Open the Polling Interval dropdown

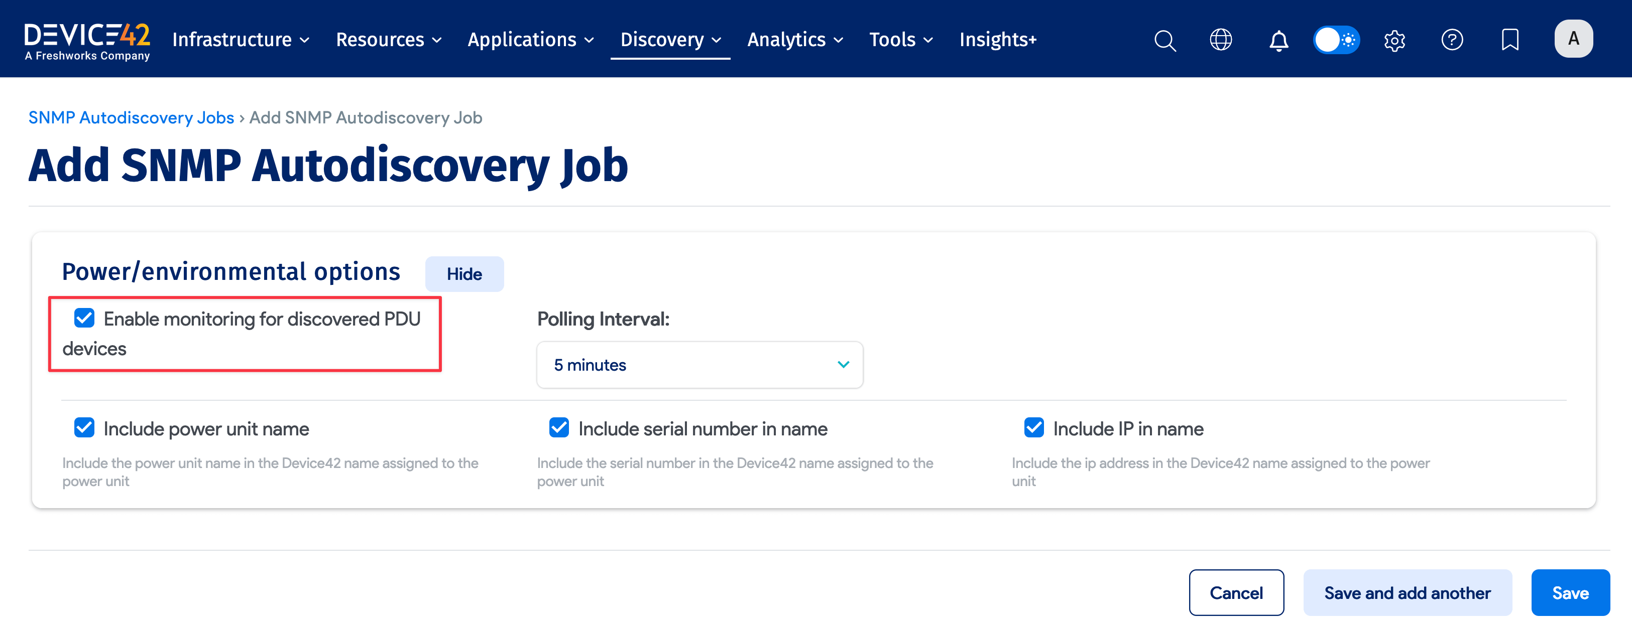[x=700, y=365]
